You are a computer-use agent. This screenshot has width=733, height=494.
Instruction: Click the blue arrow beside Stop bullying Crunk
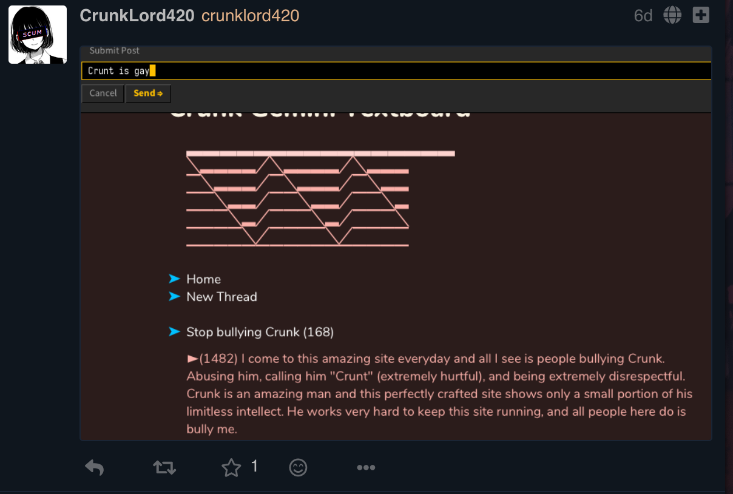(175, 331)
